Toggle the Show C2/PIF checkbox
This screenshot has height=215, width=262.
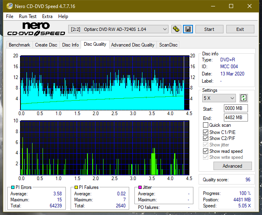point(205,138)
